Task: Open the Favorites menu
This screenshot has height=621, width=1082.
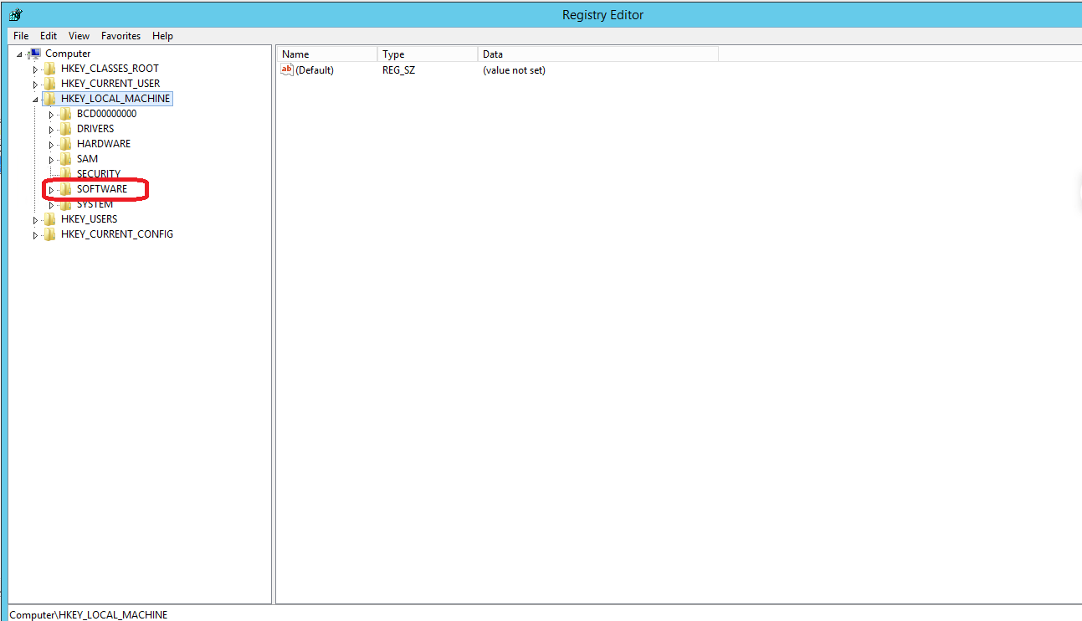Action: click(120, 35)
